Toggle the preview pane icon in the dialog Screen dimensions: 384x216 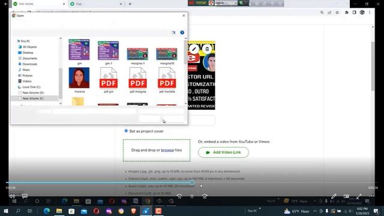coord(173,32)
